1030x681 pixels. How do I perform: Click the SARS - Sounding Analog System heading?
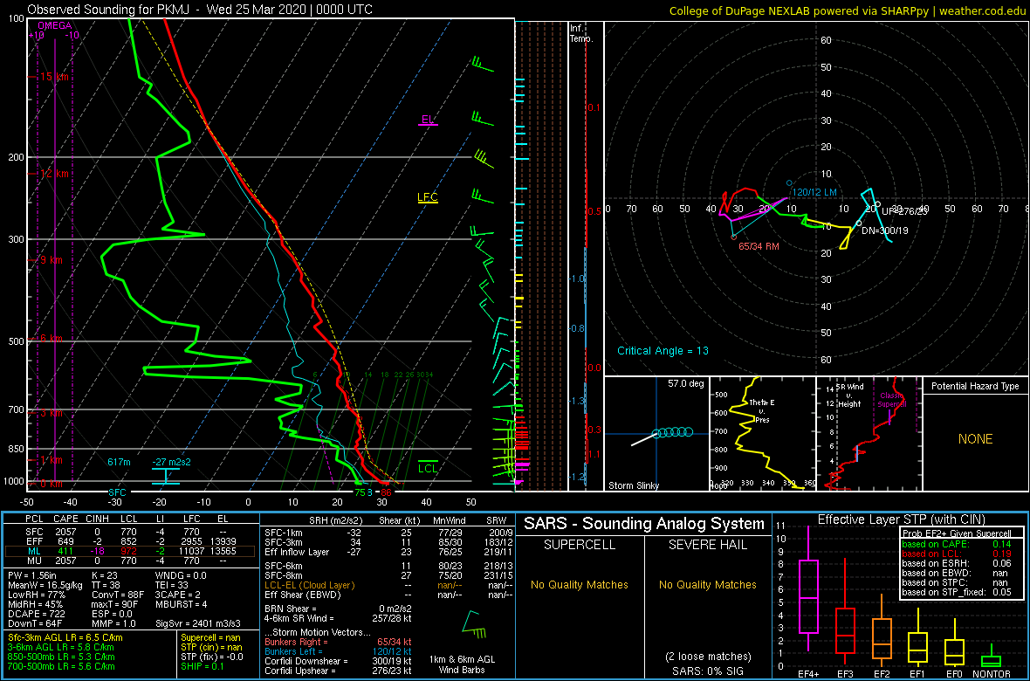pos(644,524)
